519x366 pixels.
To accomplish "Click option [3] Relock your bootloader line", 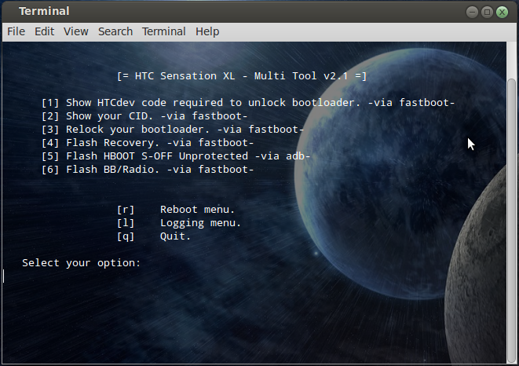I will [173, 130].
